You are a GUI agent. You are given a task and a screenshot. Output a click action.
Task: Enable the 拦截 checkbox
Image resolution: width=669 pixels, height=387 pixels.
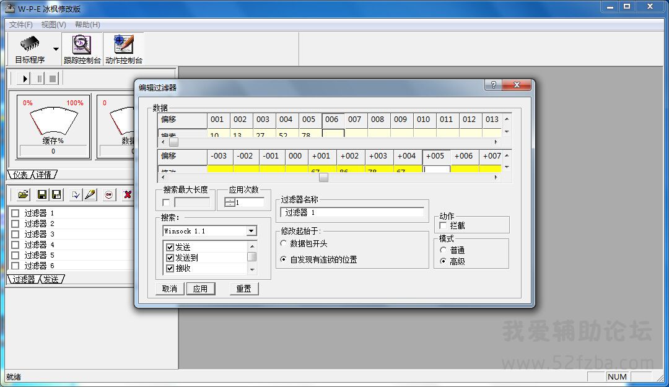pos(443,226)
